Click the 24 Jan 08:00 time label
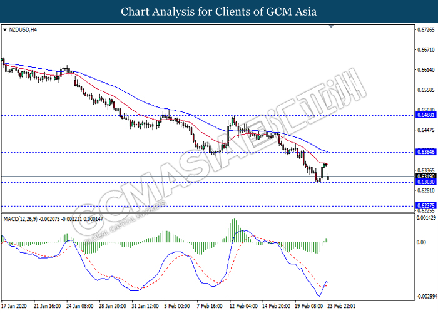438x313 pixels. [x=81, y=307]
